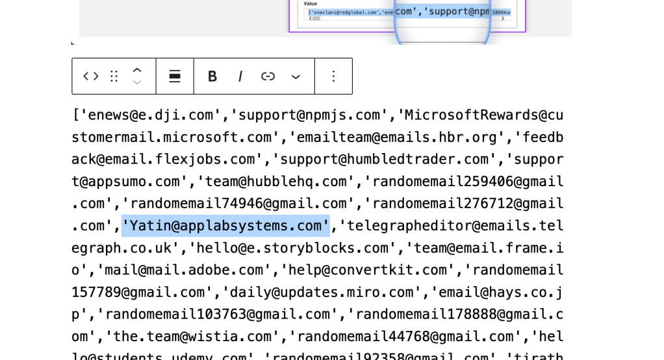Click 'help@convertkit.com' text

coord(367,270)
